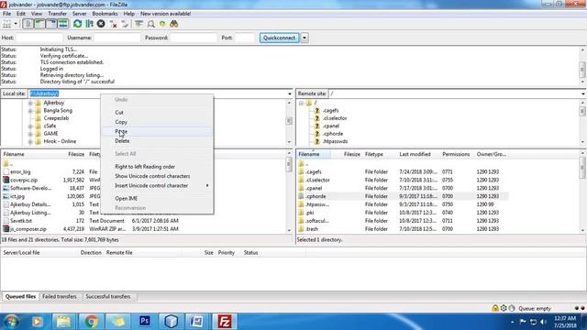Choose Delete in context menu

click(157, 141)
